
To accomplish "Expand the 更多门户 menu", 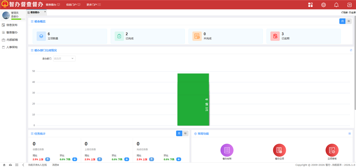I will (94, 5).
